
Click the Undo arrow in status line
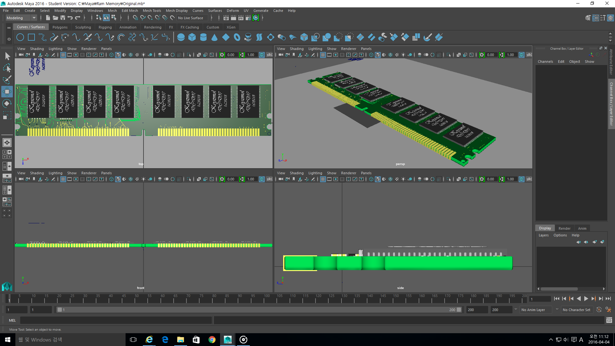pos(70,18)
